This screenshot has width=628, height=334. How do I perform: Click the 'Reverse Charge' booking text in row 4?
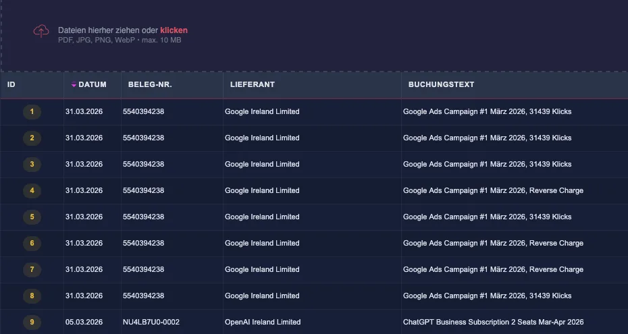click(x=493, y=191)
